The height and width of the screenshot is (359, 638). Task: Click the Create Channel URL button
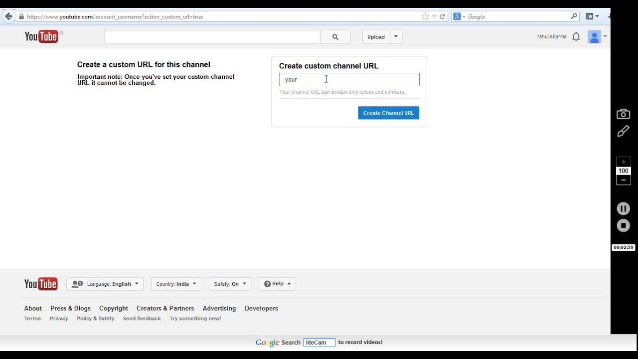[x=389, y=113]
